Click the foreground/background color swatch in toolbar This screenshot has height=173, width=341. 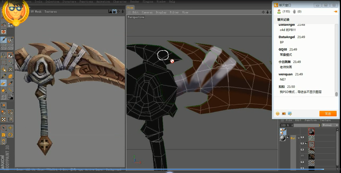click(x=11, y=97)
